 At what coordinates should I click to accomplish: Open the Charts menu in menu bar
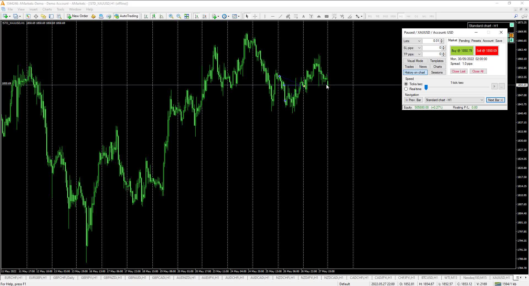47,9
